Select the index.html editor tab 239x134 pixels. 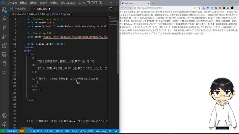point(41,9)
